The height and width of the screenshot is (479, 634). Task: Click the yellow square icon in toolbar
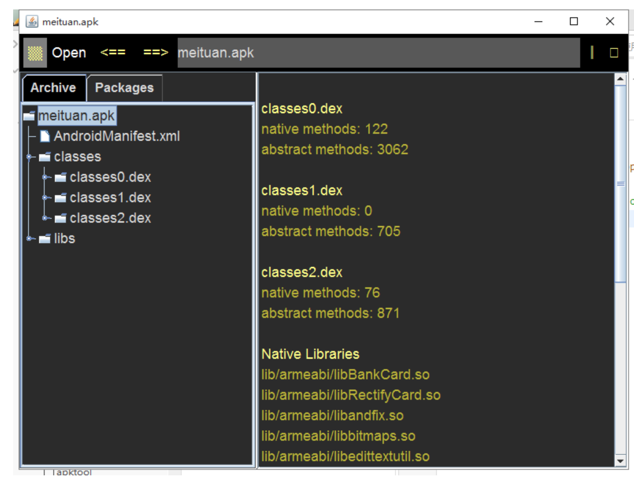(x=614, y=52)
